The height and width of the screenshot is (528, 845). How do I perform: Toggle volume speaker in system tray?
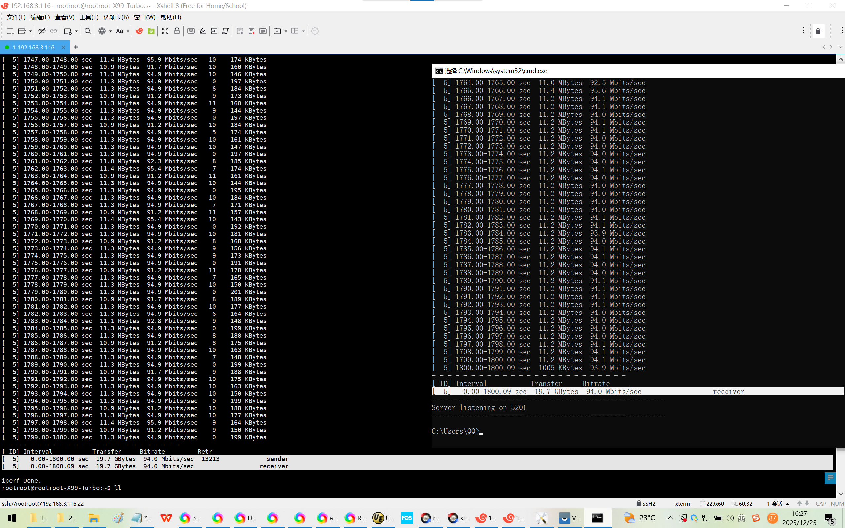730,518
